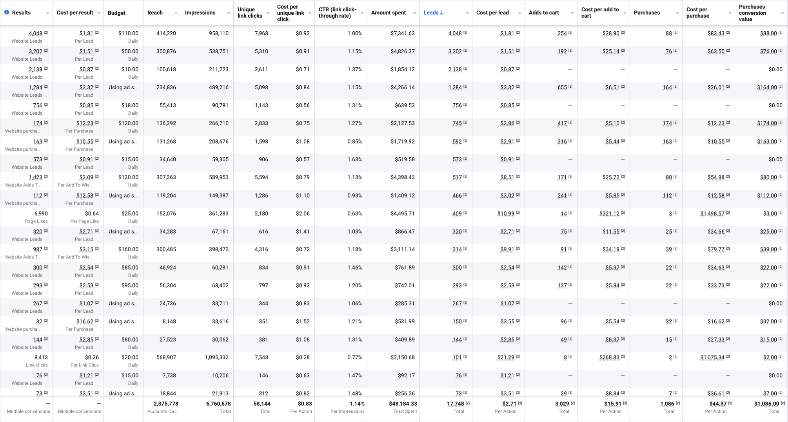Open the Amount spent column dropdown arrow

click(x=415, y=13)
